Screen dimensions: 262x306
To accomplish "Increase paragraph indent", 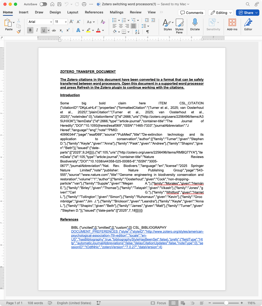I will coord(153,20).
